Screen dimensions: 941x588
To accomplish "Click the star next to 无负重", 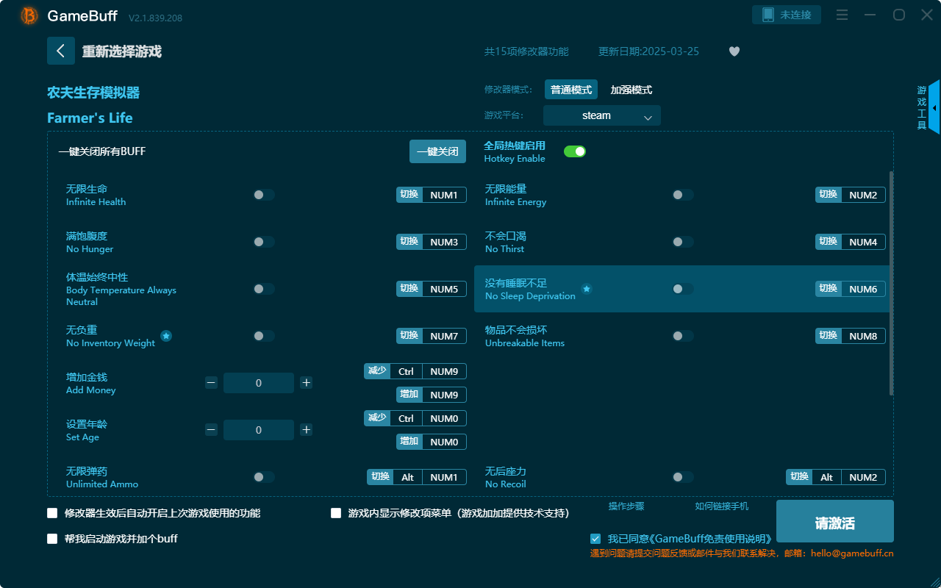I will [166, 336].
